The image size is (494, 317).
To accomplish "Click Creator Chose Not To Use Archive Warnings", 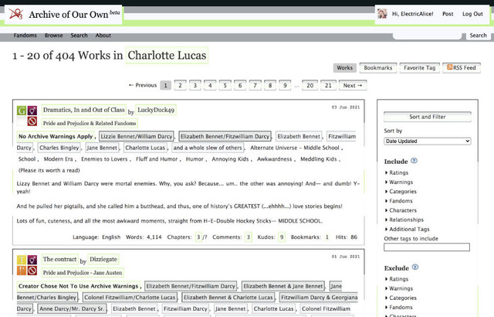I will coord(79,286).
